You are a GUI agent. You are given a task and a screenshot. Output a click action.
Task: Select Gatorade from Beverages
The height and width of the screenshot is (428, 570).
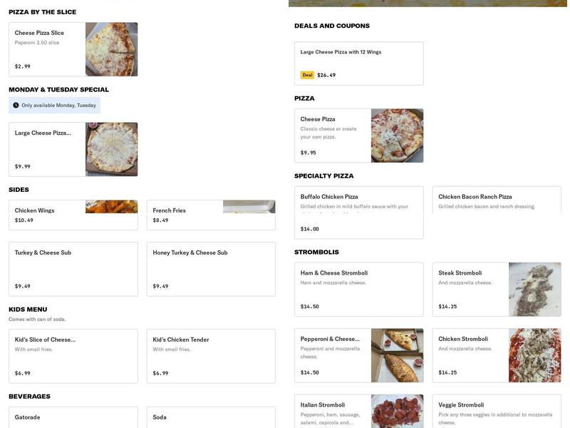(x=71, y=417)
